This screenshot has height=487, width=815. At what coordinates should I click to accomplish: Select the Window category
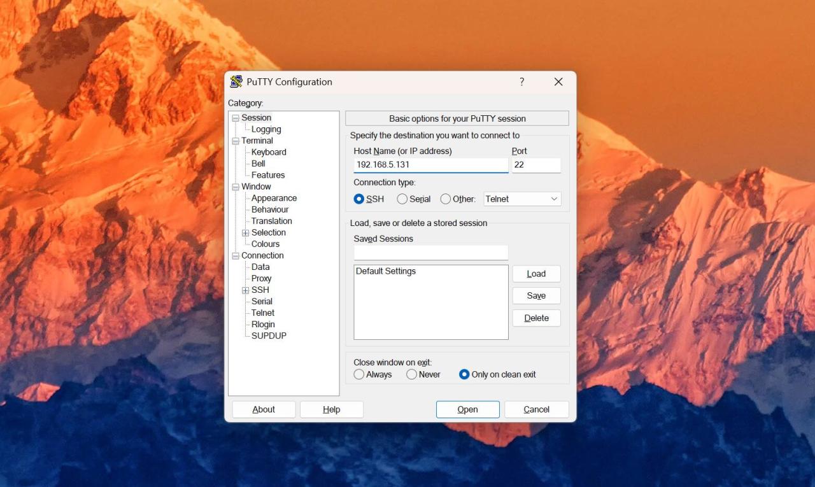click(x=256, y=187)
